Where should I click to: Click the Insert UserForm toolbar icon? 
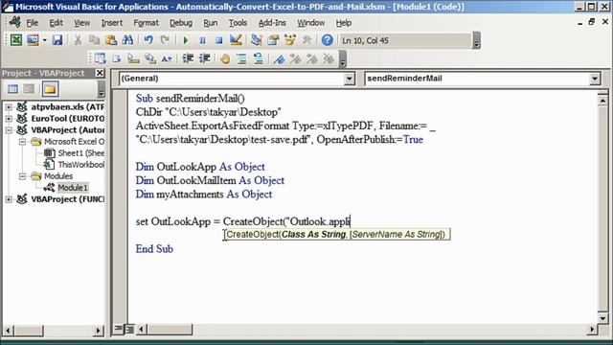coord(33,40)
